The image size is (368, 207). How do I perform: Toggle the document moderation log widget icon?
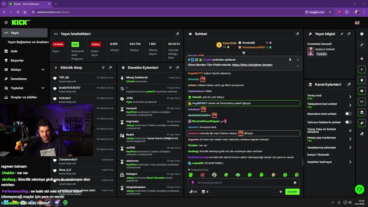coord(362,80)
